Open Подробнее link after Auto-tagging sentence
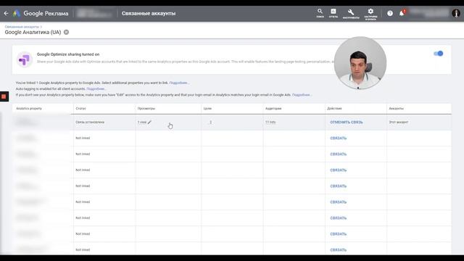The image size is (464, 261). [96, 88]
